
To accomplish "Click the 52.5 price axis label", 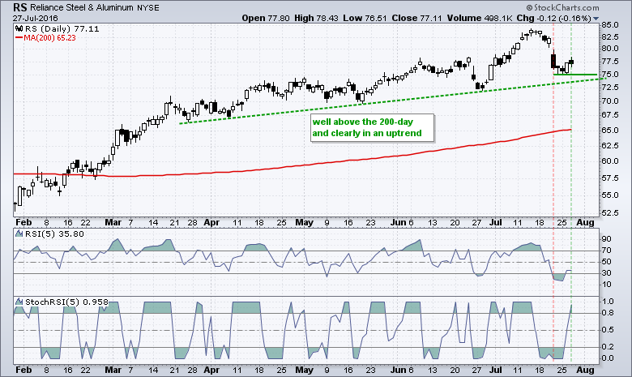I will click(610, 212).
